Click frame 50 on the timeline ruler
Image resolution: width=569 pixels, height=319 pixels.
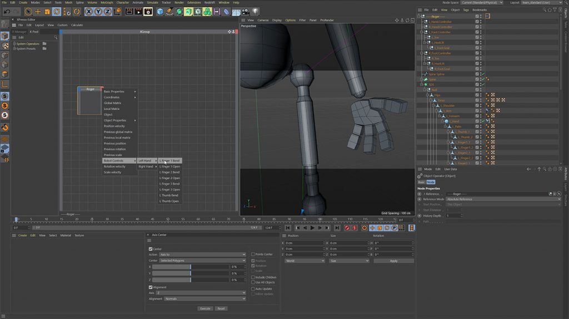(168, 219)
